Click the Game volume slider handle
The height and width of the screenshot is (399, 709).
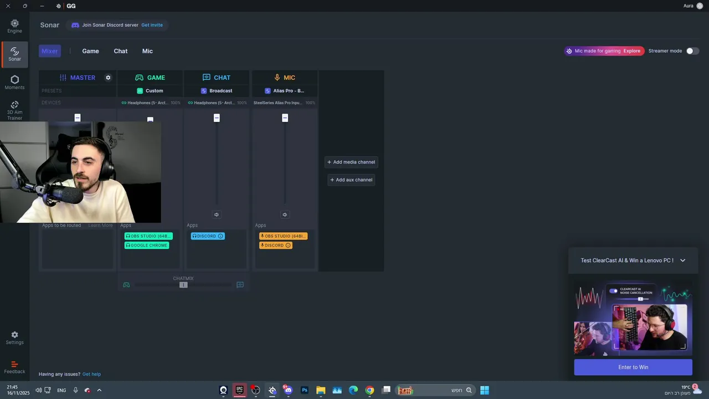coord(150,119)
